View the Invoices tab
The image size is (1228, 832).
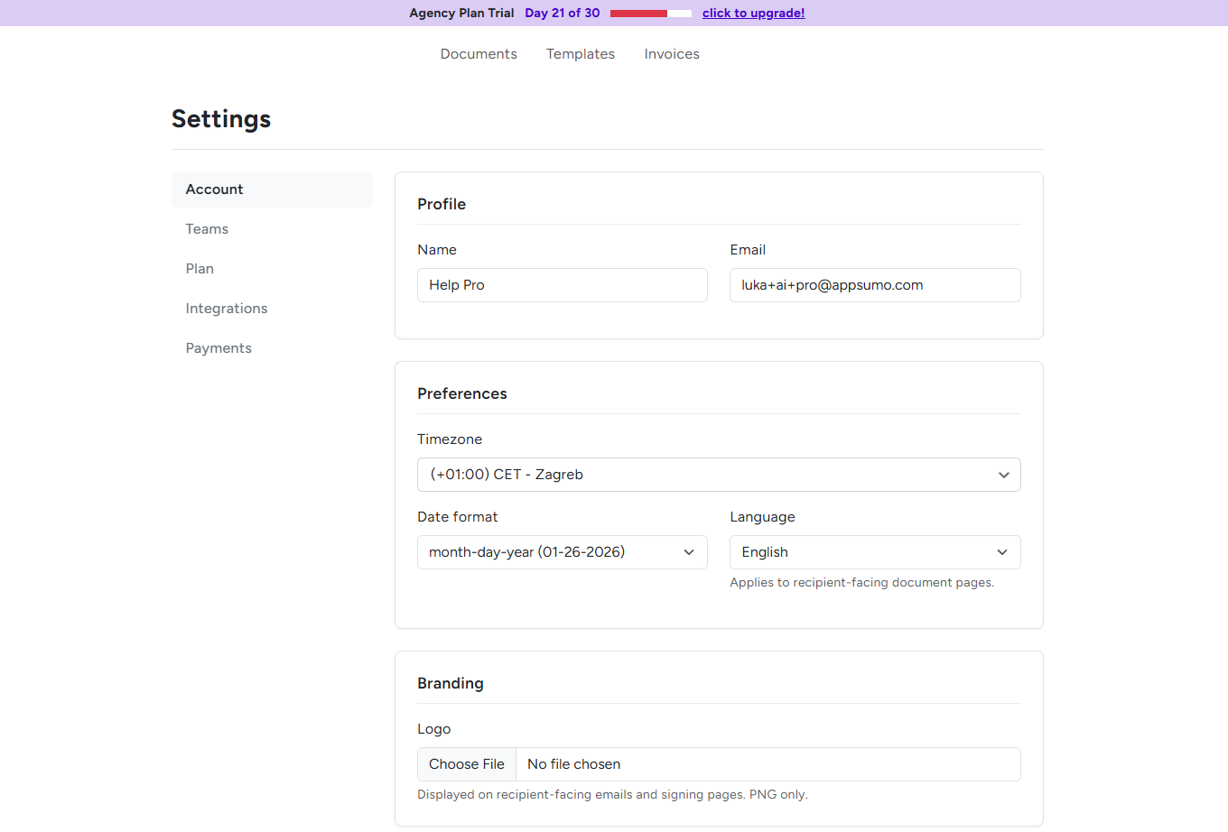(672, 54)
